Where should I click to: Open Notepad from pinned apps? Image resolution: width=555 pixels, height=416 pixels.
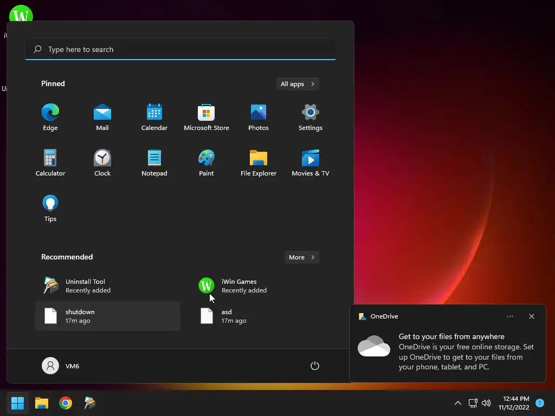click(154, 162)
